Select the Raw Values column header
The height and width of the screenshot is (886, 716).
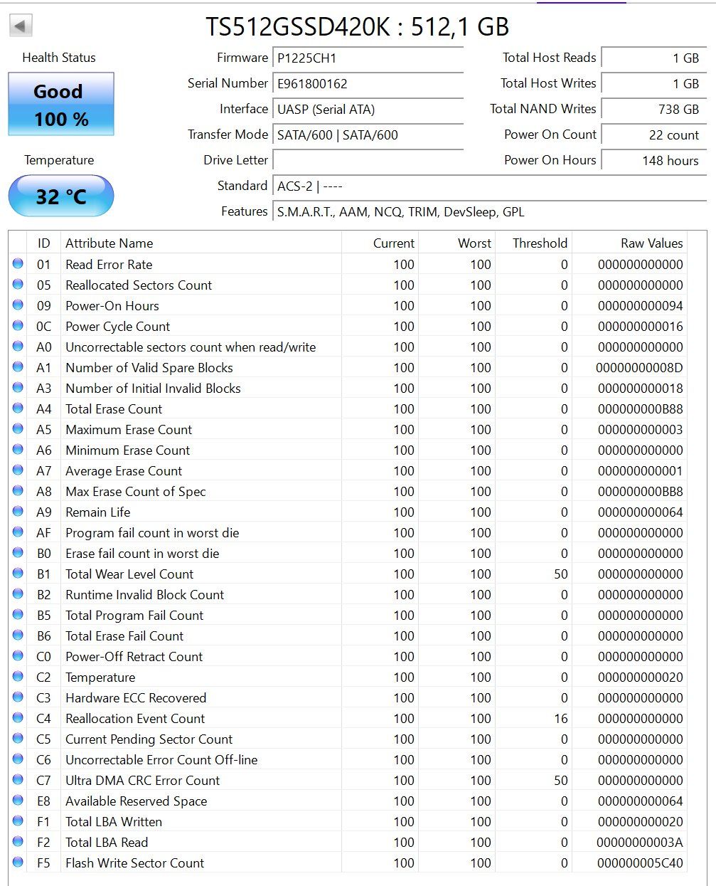pos(630,243)
